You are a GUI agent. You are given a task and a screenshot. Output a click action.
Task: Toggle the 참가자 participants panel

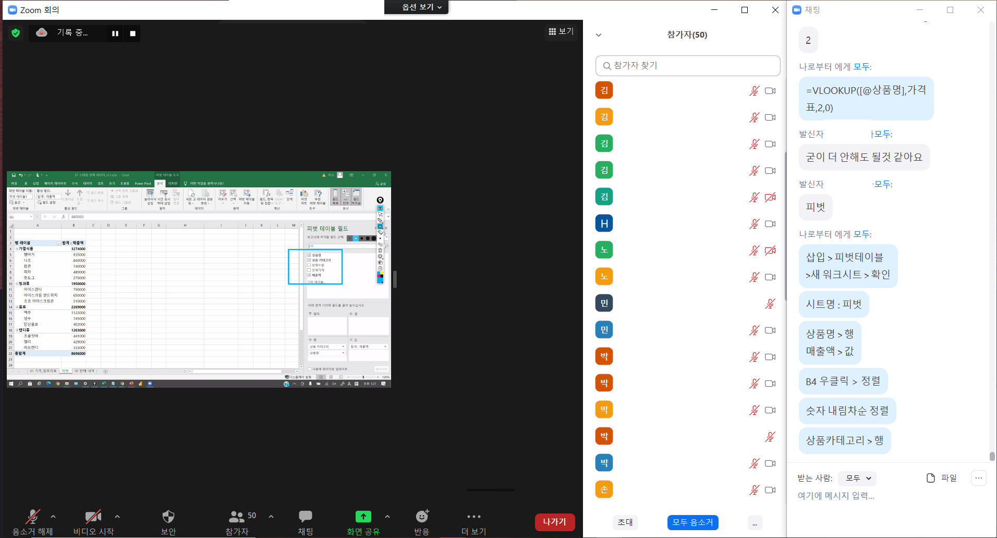tap(237, 522)
